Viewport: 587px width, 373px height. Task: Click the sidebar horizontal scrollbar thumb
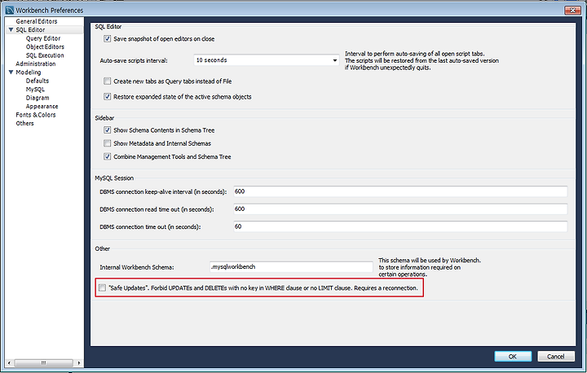[43, 363]
